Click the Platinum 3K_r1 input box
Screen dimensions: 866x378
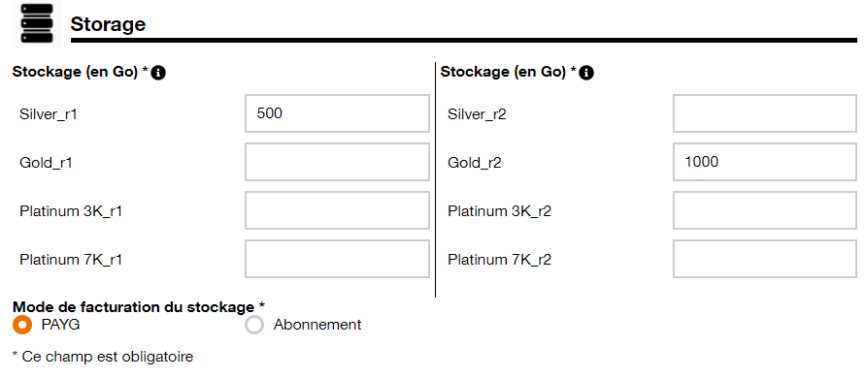(x=337, y=210)
